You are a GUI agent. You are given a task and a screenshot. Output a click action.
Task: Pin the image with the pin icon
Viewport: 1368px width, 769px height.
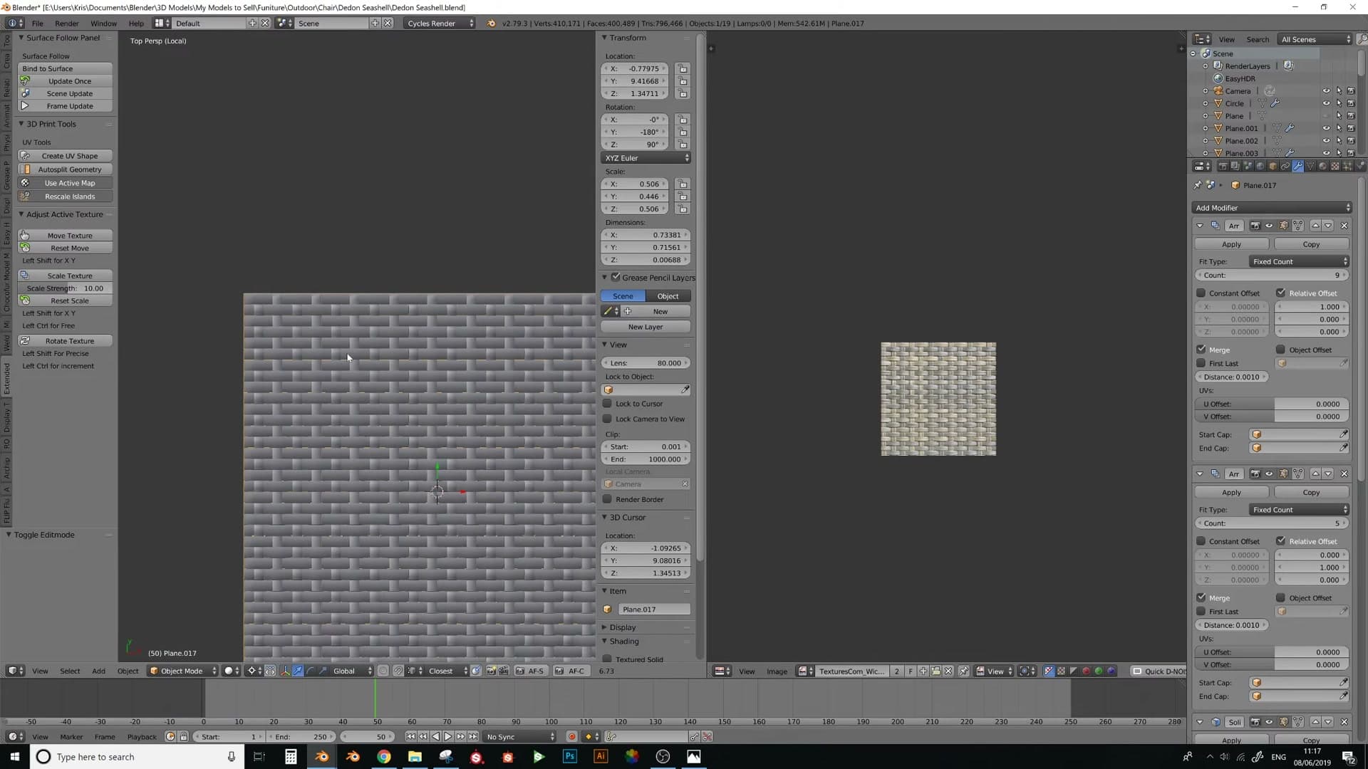click(x=963, y=671)
